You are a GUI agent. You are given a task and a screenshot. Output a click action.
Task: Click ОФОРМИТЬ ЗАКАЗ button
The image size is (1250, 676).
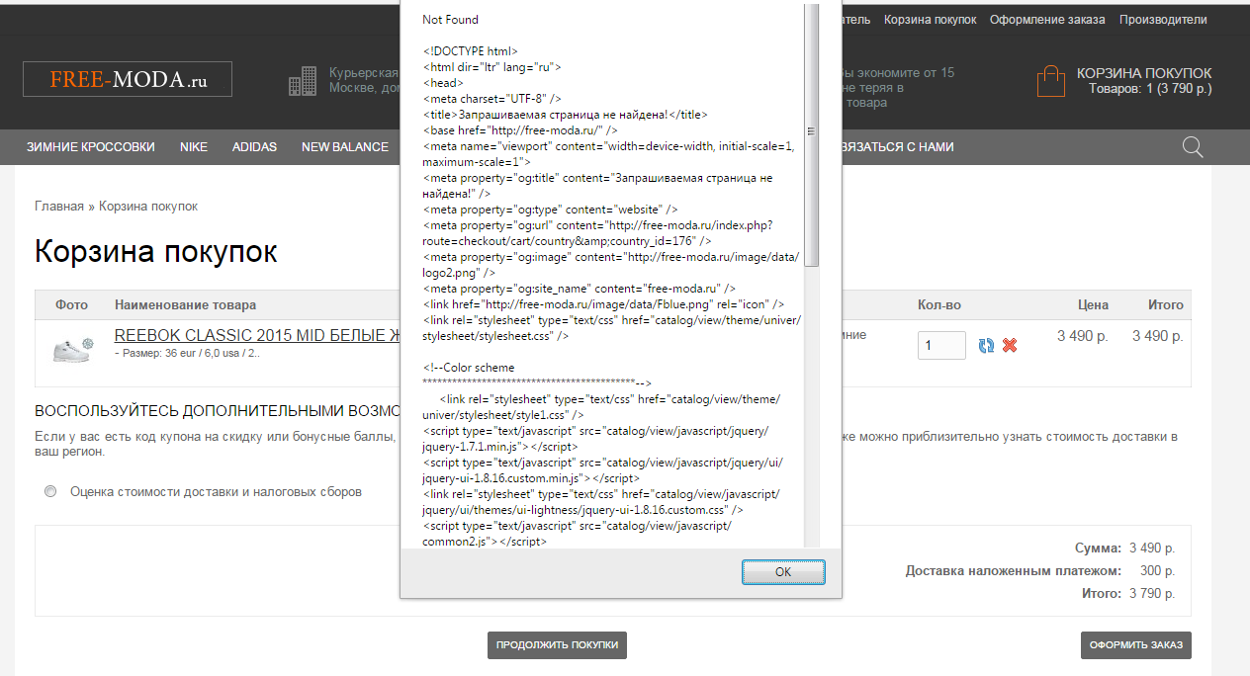pos(1136,645)
